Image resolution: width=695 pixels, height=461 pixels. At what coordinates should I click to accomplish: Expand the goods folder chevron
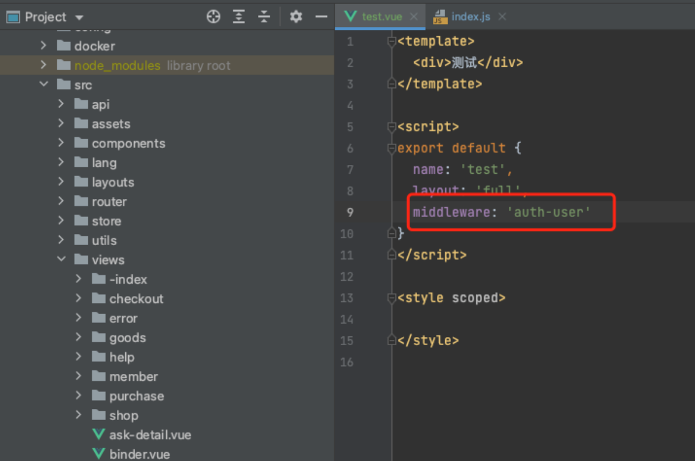(x=78, y=337)
